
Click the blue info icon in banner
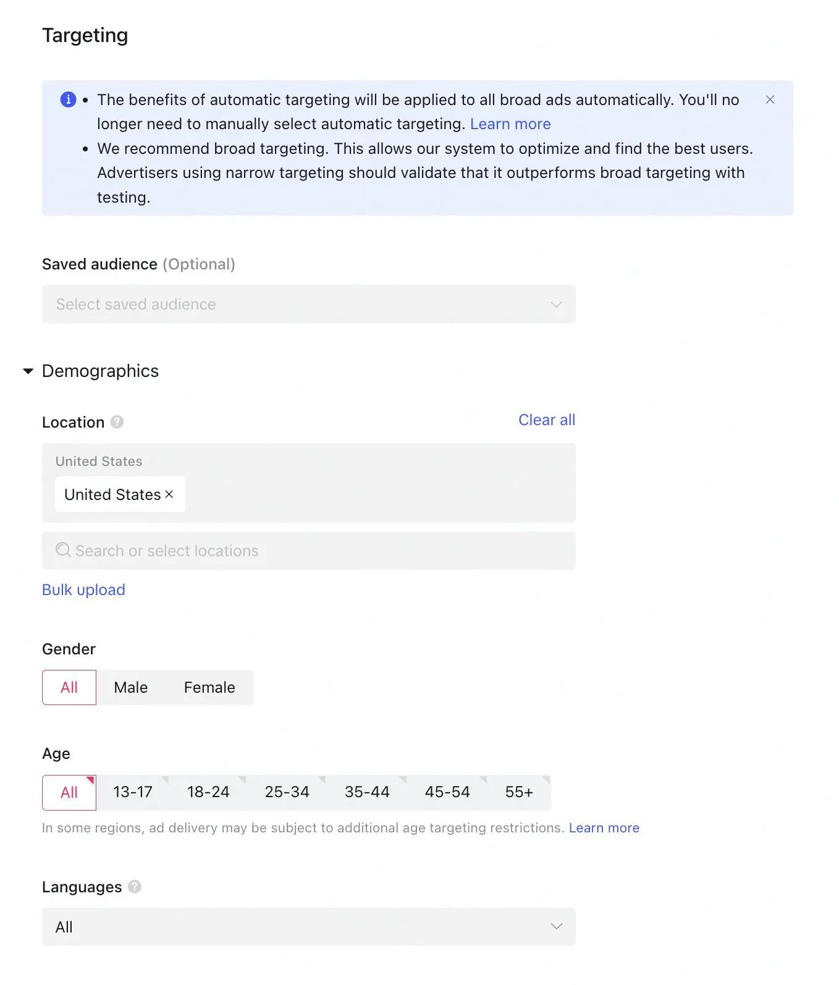(68, 99)
